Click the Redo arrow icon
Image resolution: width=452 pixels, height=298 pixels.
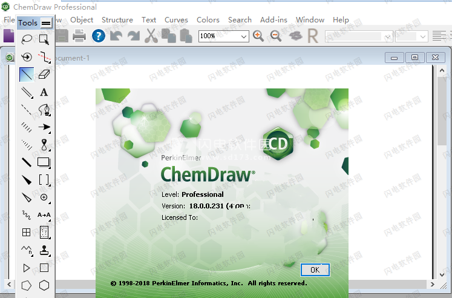pyautogui.click(x=134, y=36)
